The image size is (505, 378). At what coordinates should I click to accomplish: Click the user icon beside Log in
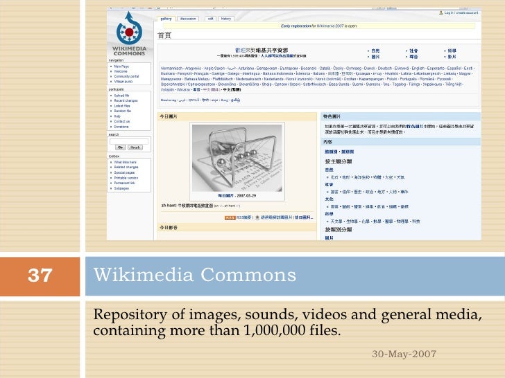click(x=441, y=13)
